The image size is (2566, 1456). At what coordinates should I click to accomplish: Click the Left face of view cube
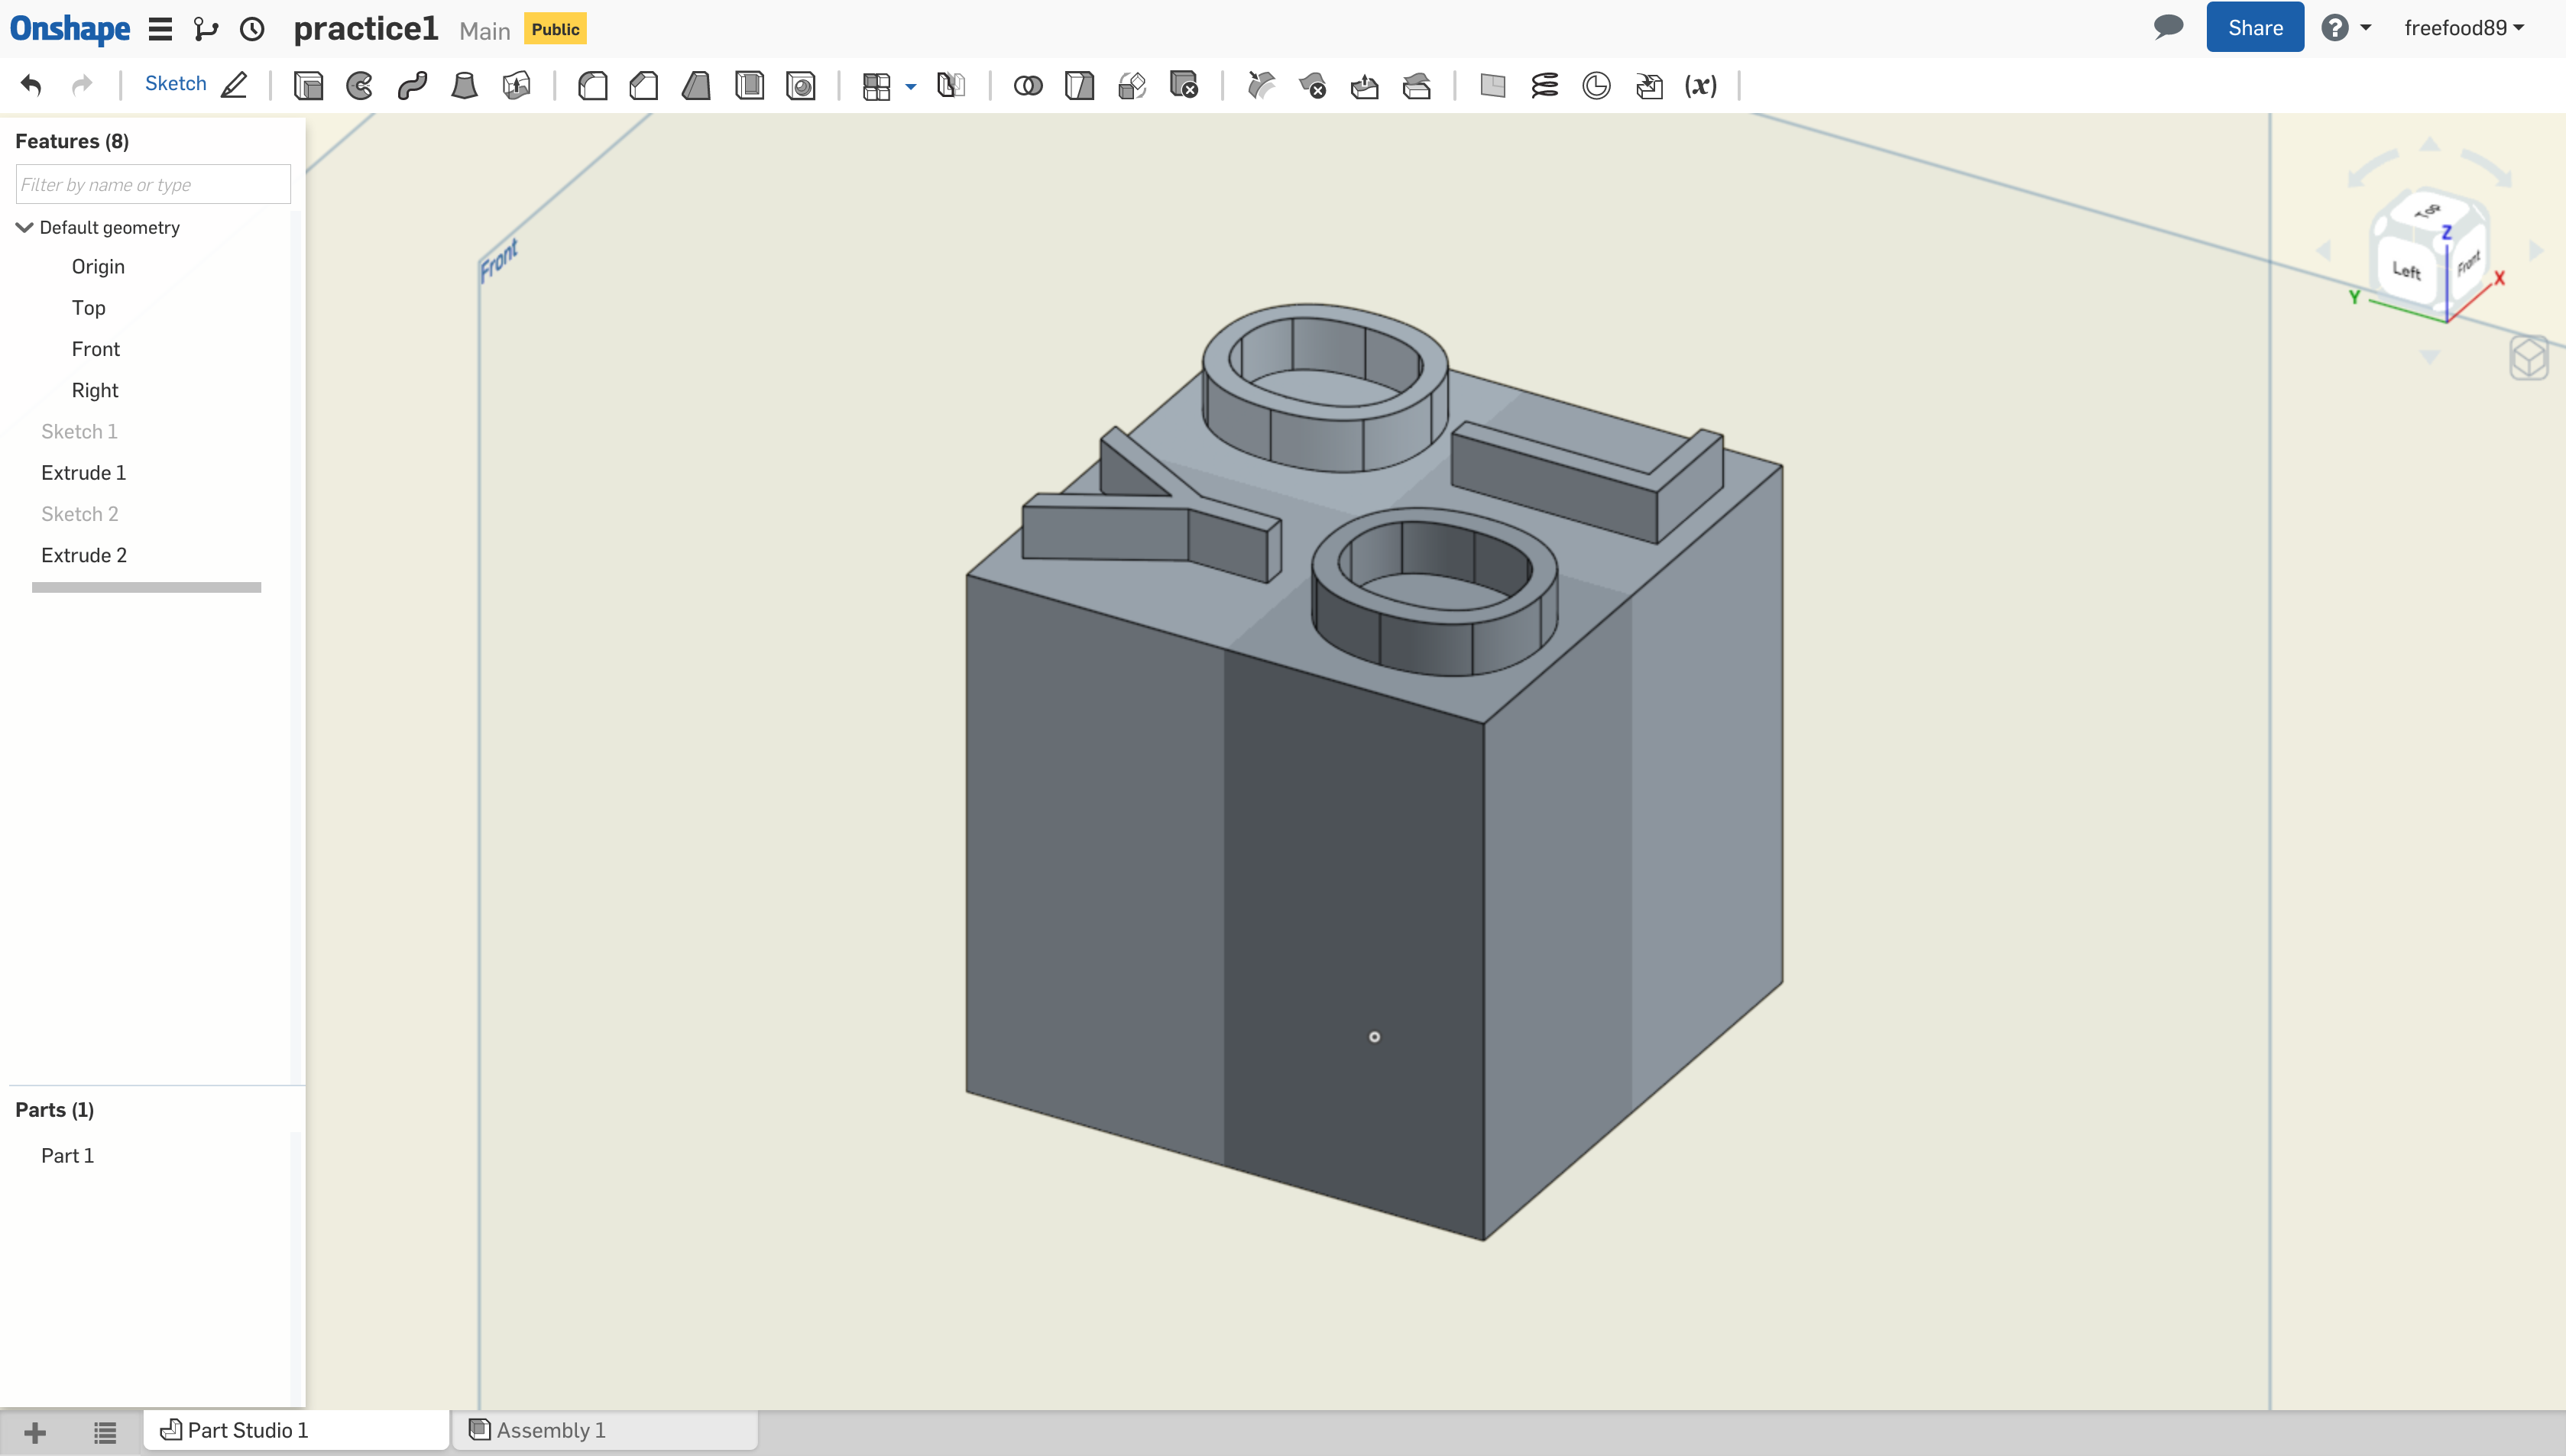[x=2408, y=270]
